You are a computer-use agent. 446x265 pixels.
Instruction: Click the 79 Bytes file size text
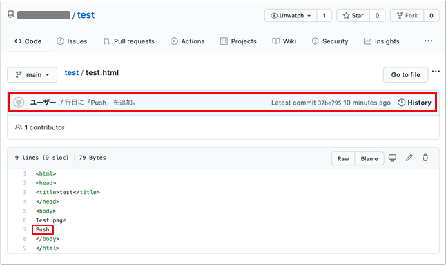click(x=93, y=158)
